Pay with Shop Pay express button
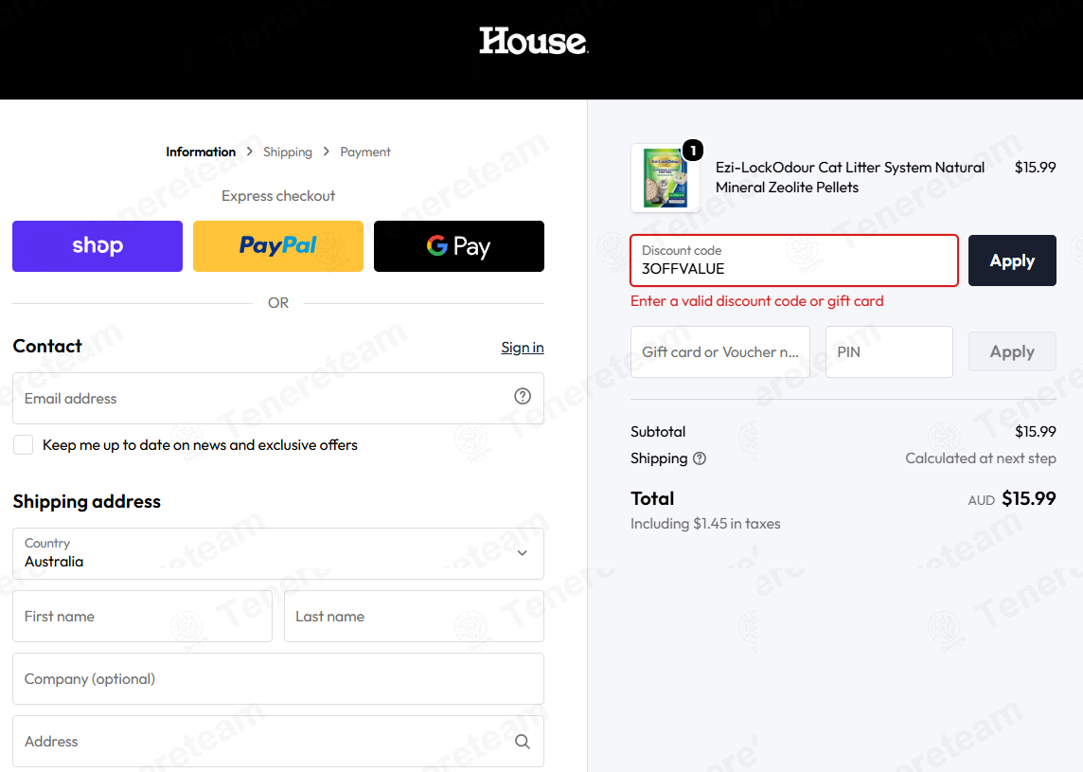This screenshot has width=1083, height=772. [x=98, y=246]
